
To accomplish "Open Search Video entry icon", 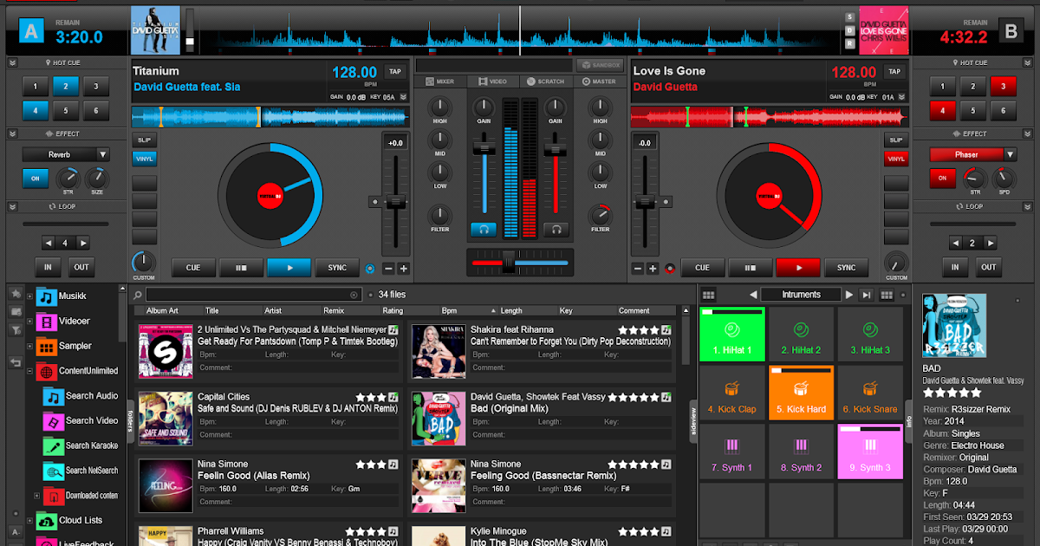I will click(54, 421).
